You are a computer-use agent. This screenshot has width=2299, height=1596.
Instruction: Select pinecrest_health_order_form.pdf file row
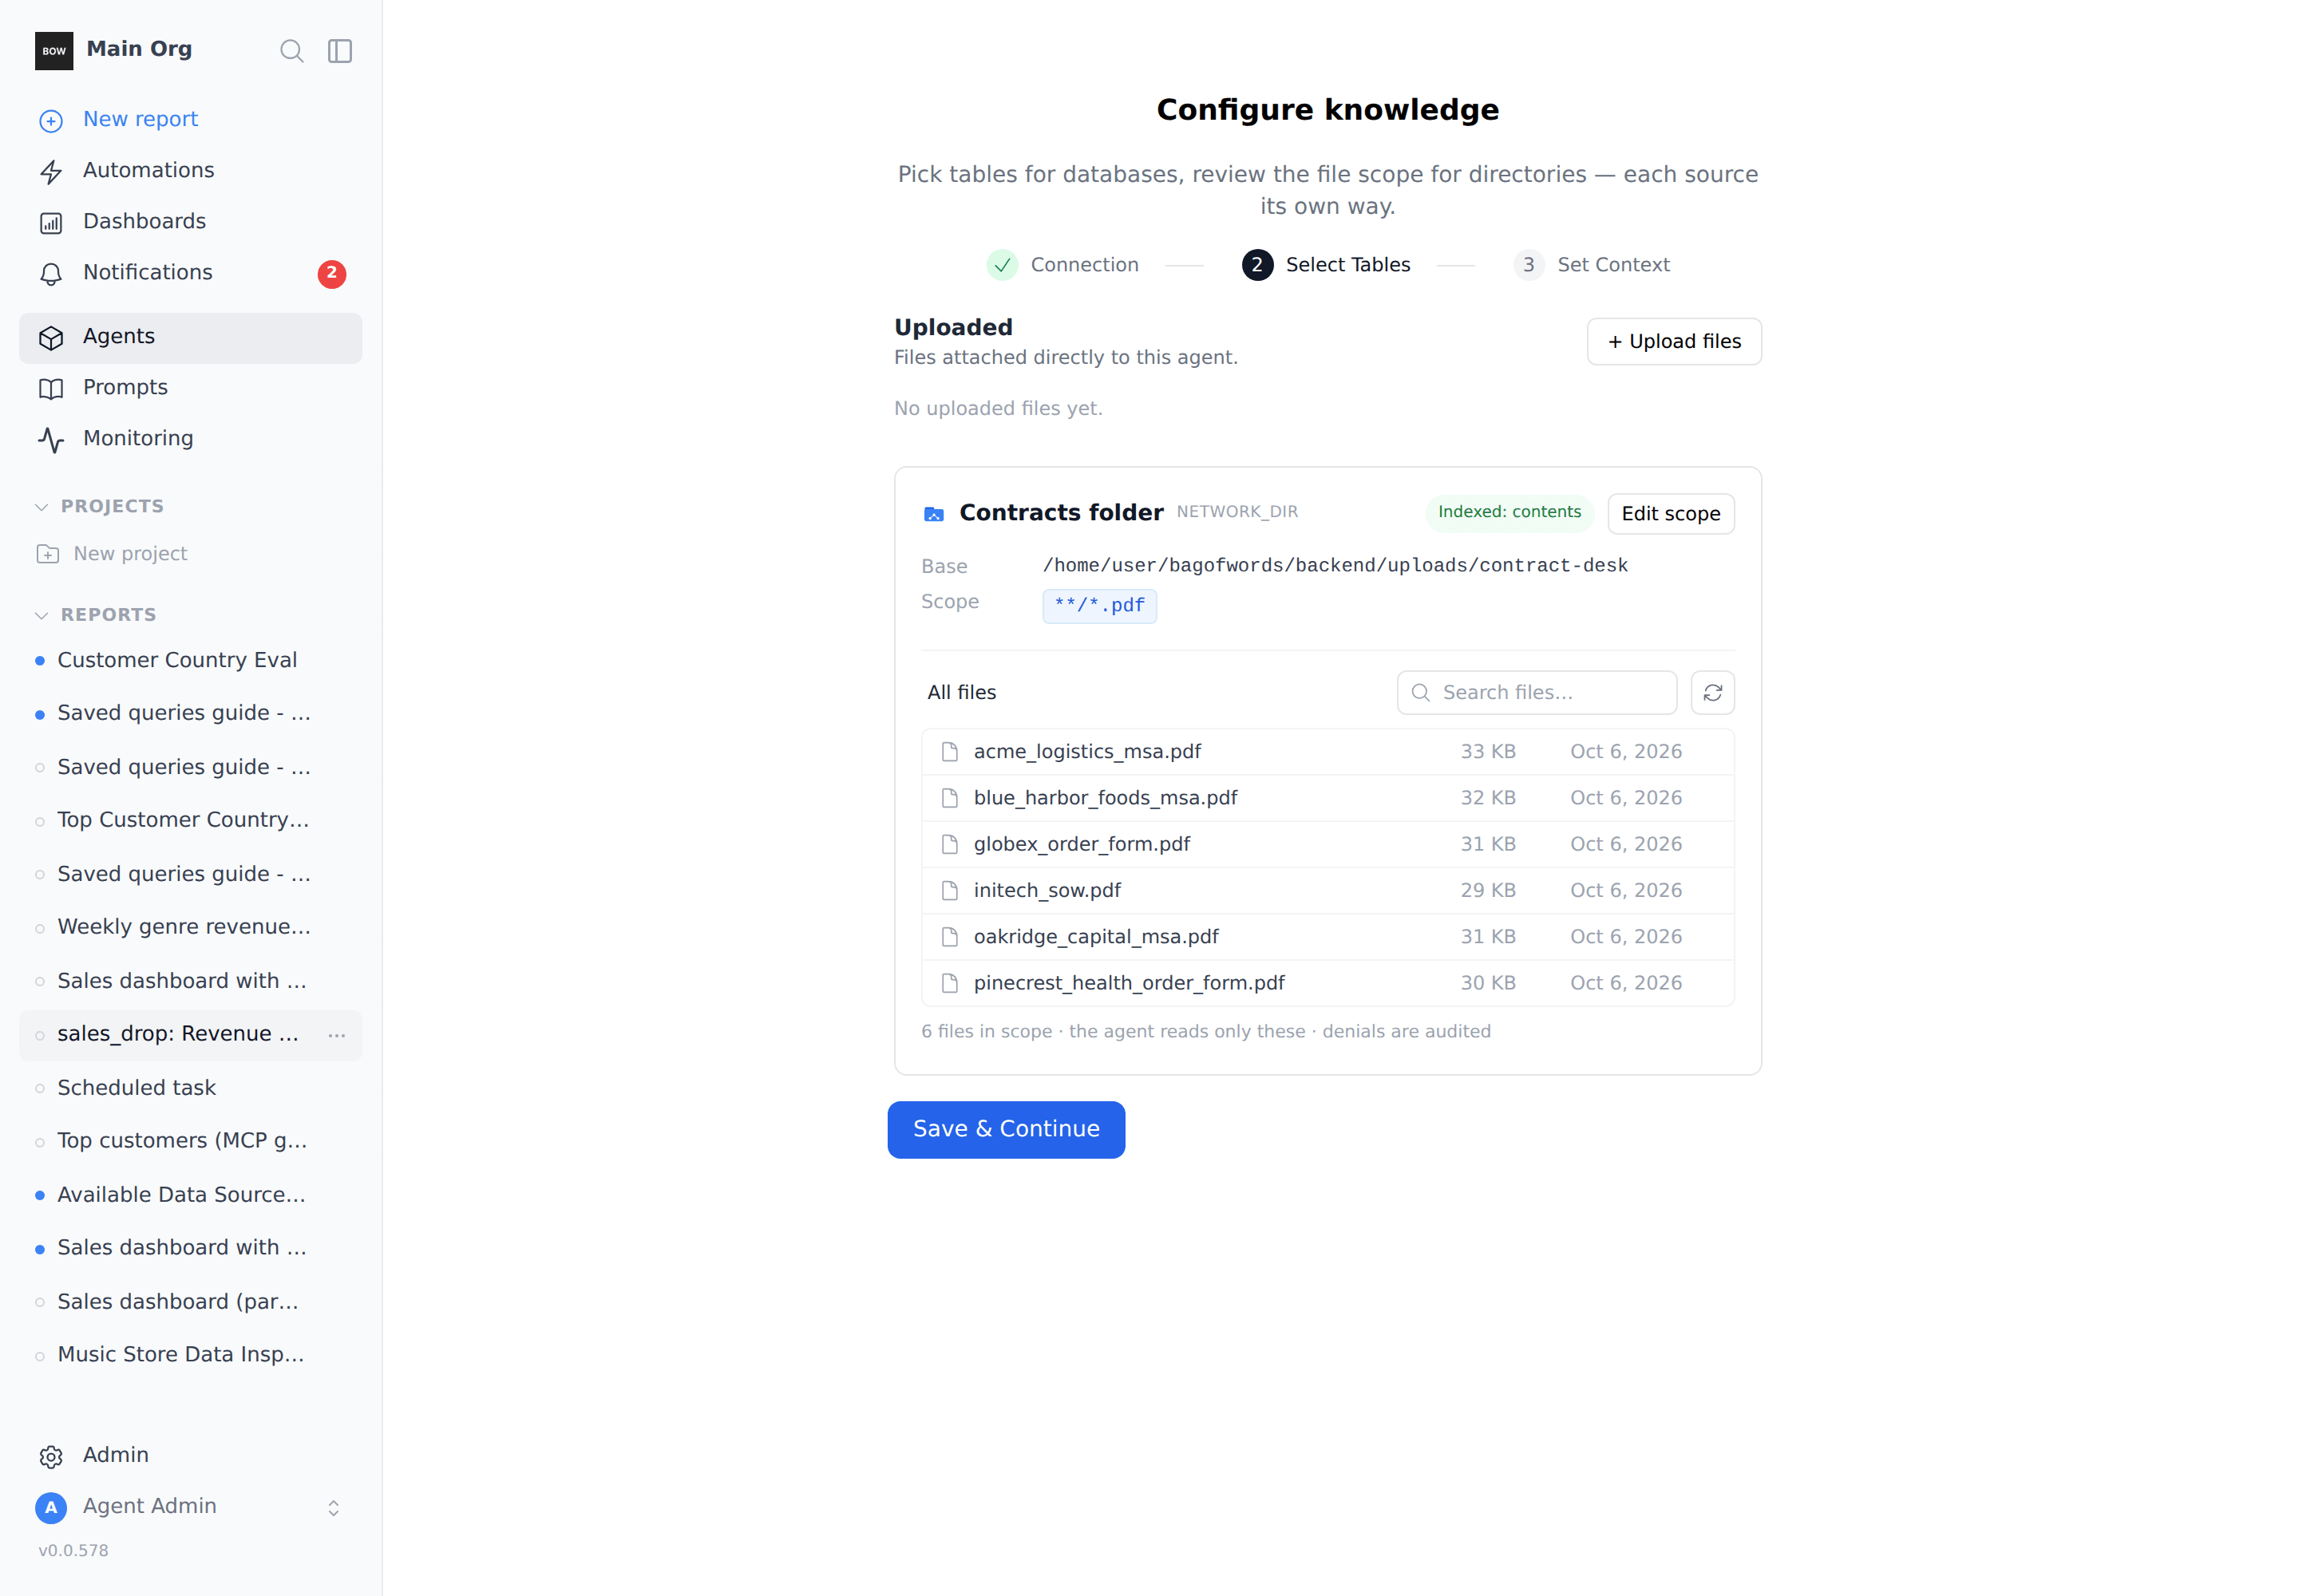pos(1328,983)
